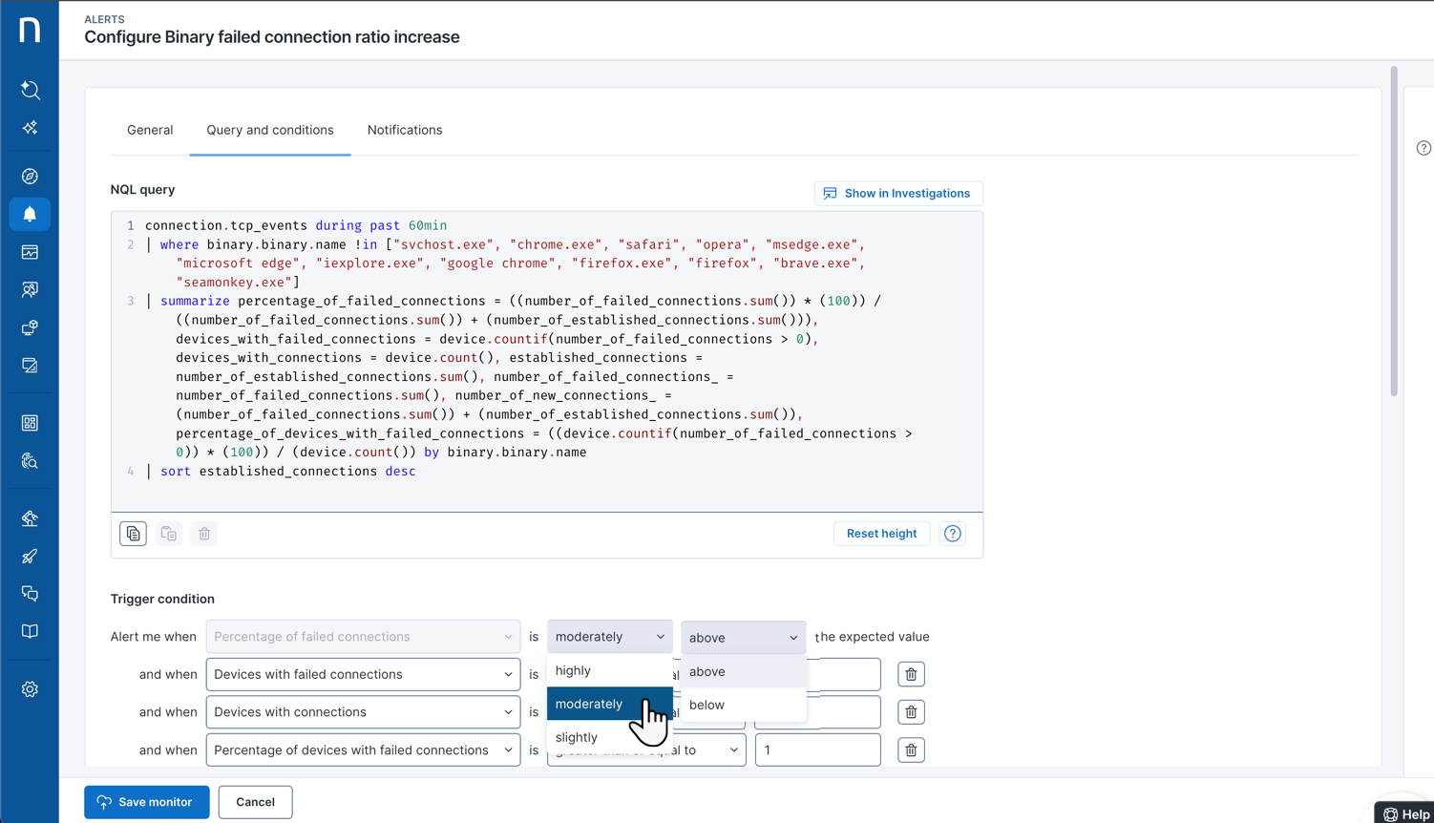
Task: Switch to the Notifications tab
Action: coord(405,130)
